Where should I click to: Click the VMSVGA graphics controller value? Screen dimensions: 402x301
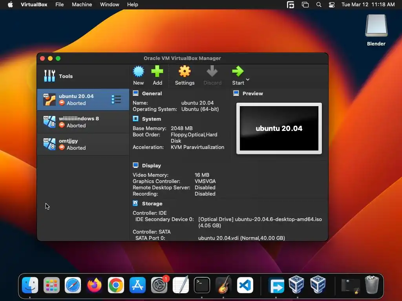point(205,181)
